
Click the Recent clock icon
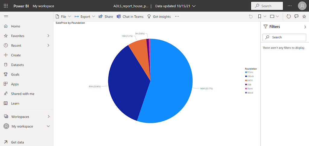tap(6, 45)
